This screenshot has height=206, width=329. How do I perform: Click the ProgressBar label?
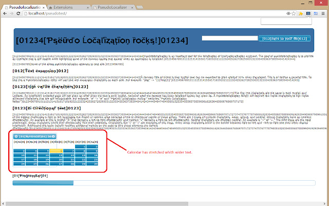click(30, 176)
